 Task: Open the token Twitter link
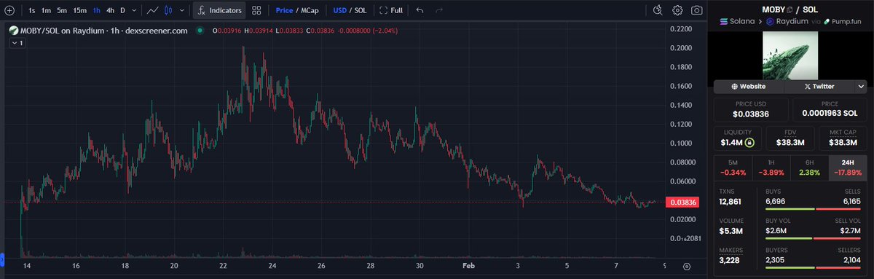click(x=819, y=86)
